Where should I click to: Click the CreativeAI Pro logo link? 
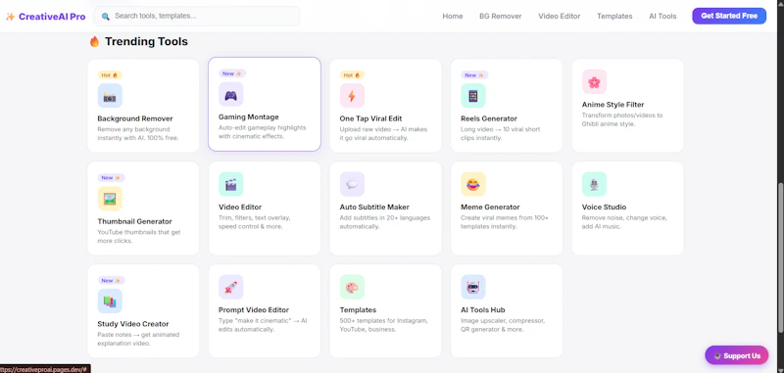click(x=45, y=17)
